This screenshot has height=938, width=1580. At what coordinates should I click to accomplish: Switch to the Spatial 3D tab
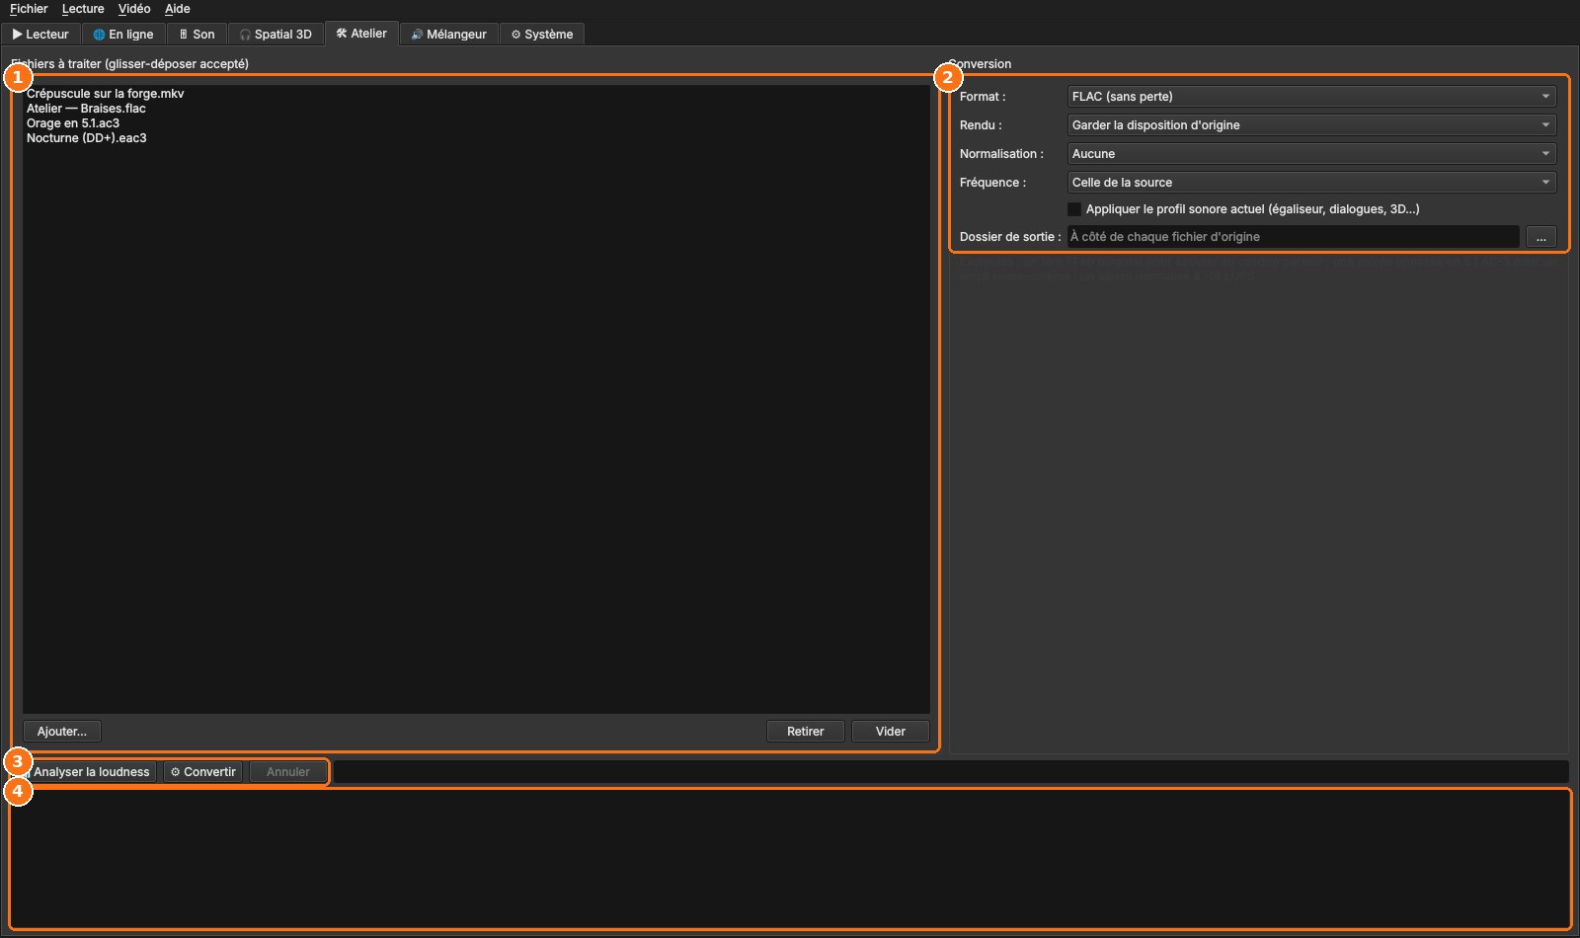(276, 35)
